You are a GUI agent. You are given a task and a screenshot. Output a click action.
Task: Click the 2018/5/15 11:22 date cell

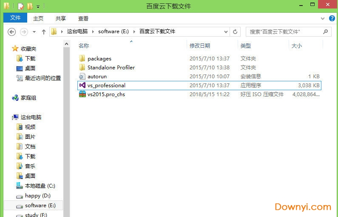click(x=209, y=94)
